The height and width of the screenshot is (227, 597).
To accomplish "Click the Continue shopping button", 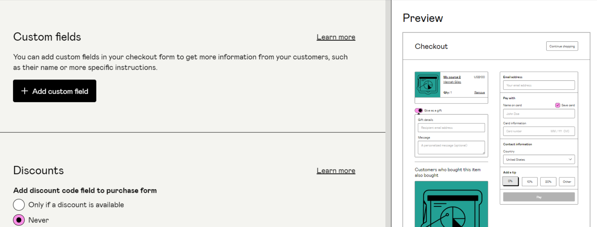I will tap(562, 46).
